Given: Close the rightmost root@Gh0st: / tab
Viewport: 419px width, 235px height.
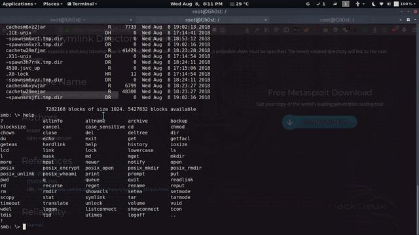Looking at the screenshot, I should pyautogui.click(x=400, y=20).
